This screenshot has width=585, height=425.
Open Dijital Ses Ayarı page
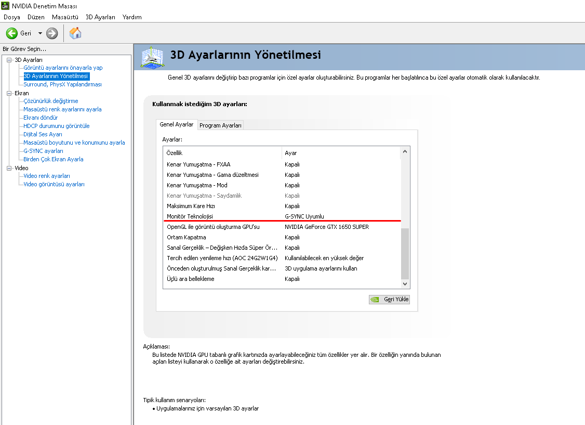43,134
